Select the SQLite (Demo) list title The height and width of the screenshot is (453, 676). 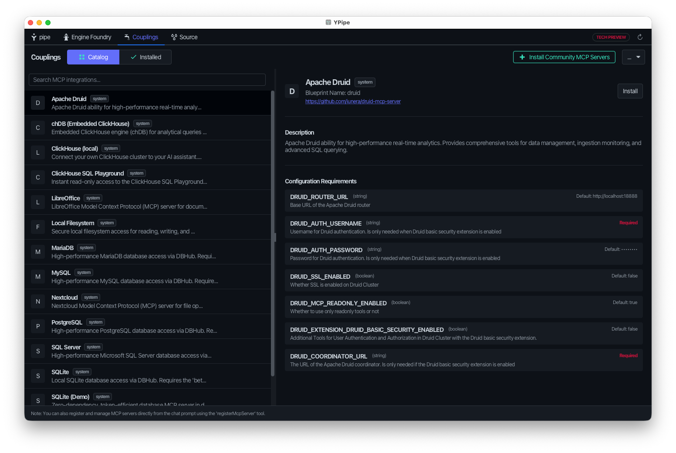point(70,397)
